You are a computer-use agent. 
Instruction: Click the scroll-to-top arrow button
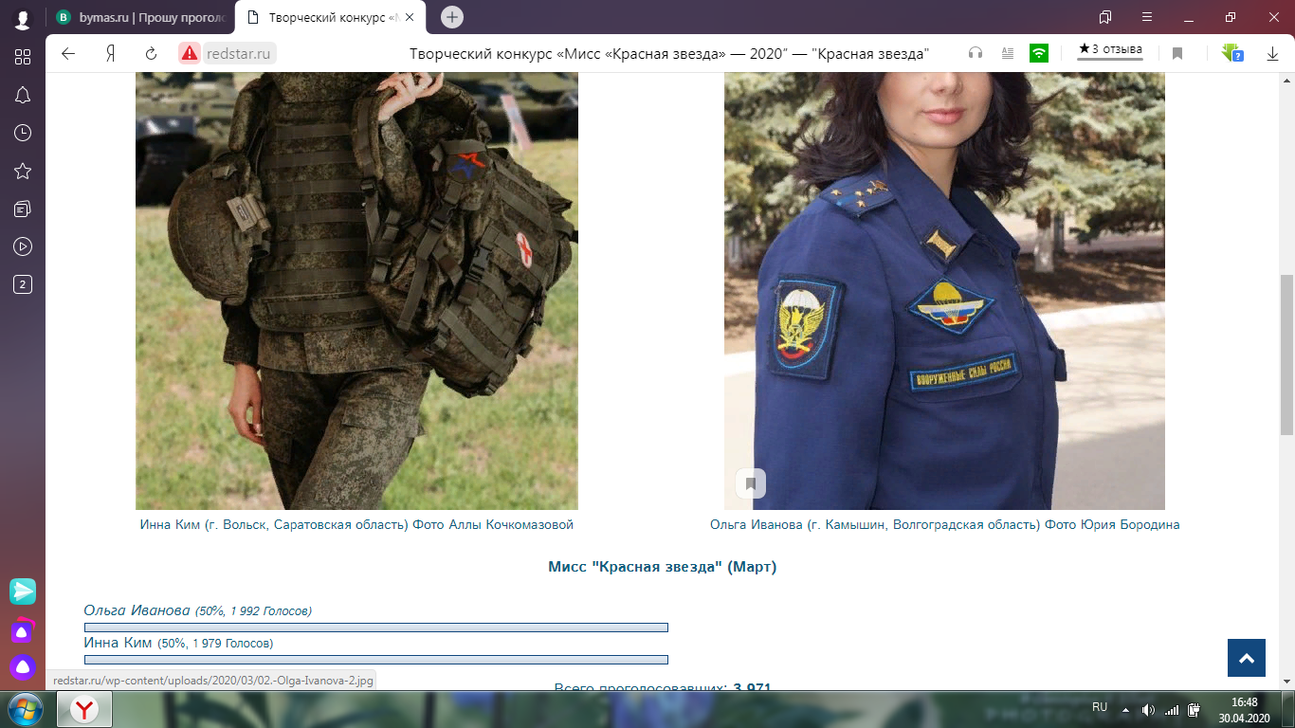pyautogui.click(x=1246, y=658)
